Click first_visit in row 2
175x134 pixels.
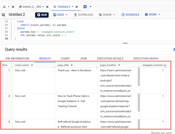(x=20, y=96)
